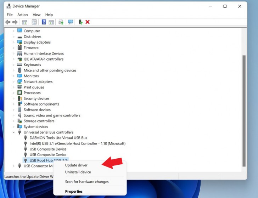The image size is (258, 198).
Task: Select the Software devices label
Action: point(37,110)
